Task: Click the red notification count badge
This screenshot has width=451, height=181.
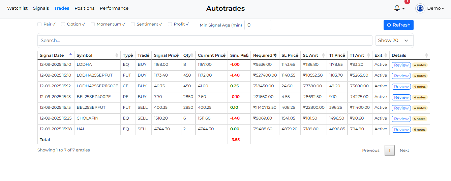Action: [407, 1]
